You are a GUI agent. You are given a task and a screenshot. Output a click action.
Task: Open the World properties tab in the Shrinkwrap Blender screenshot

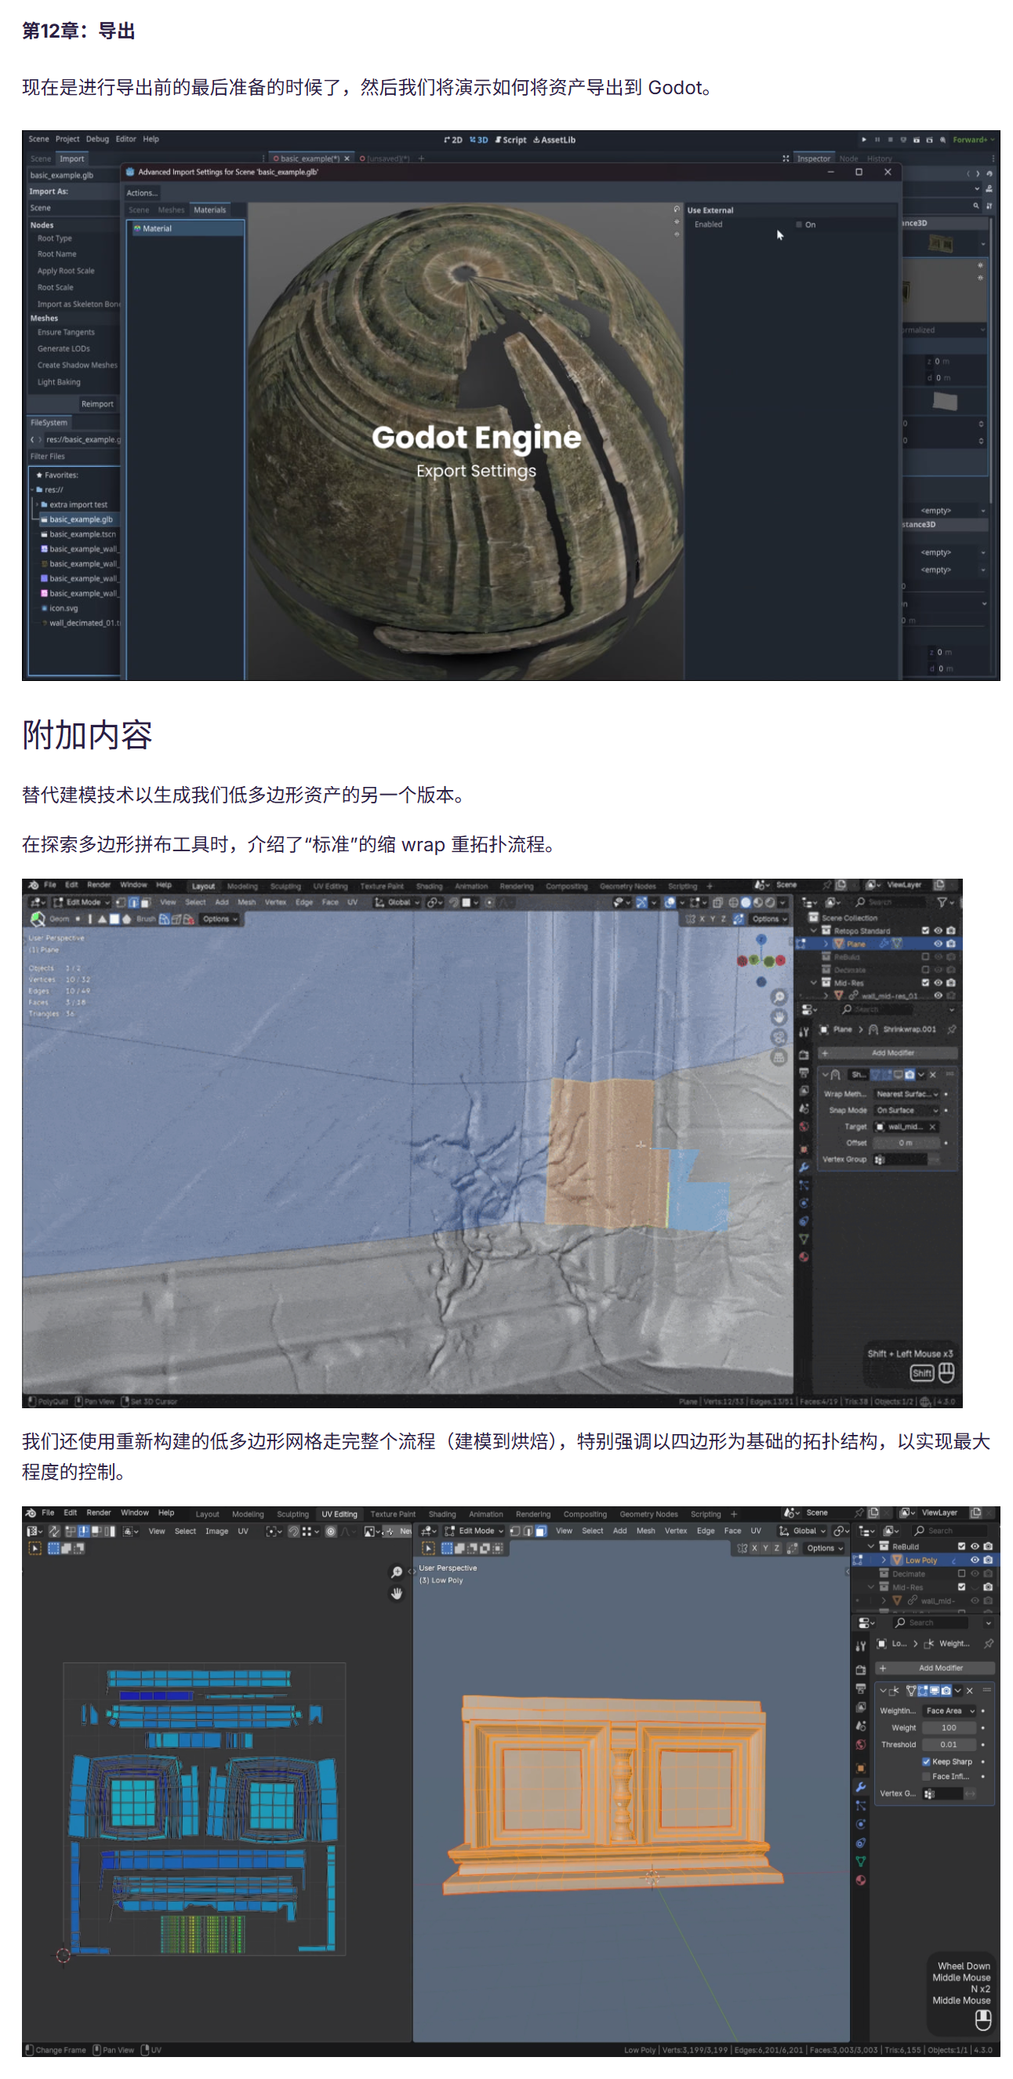pyautogui.click(x=804, y=1127)
